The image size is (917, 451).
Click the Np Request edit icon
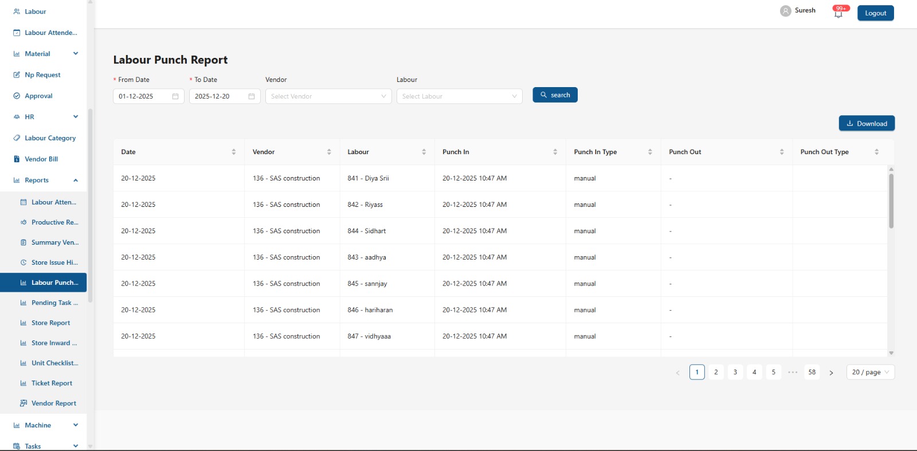[x=17, y=74]
